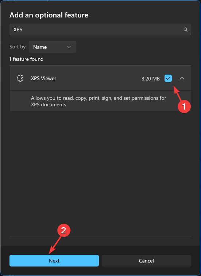201x276 pixels.
Task: Click the down arrow inside the Name combo box
Action: point(69,47)
